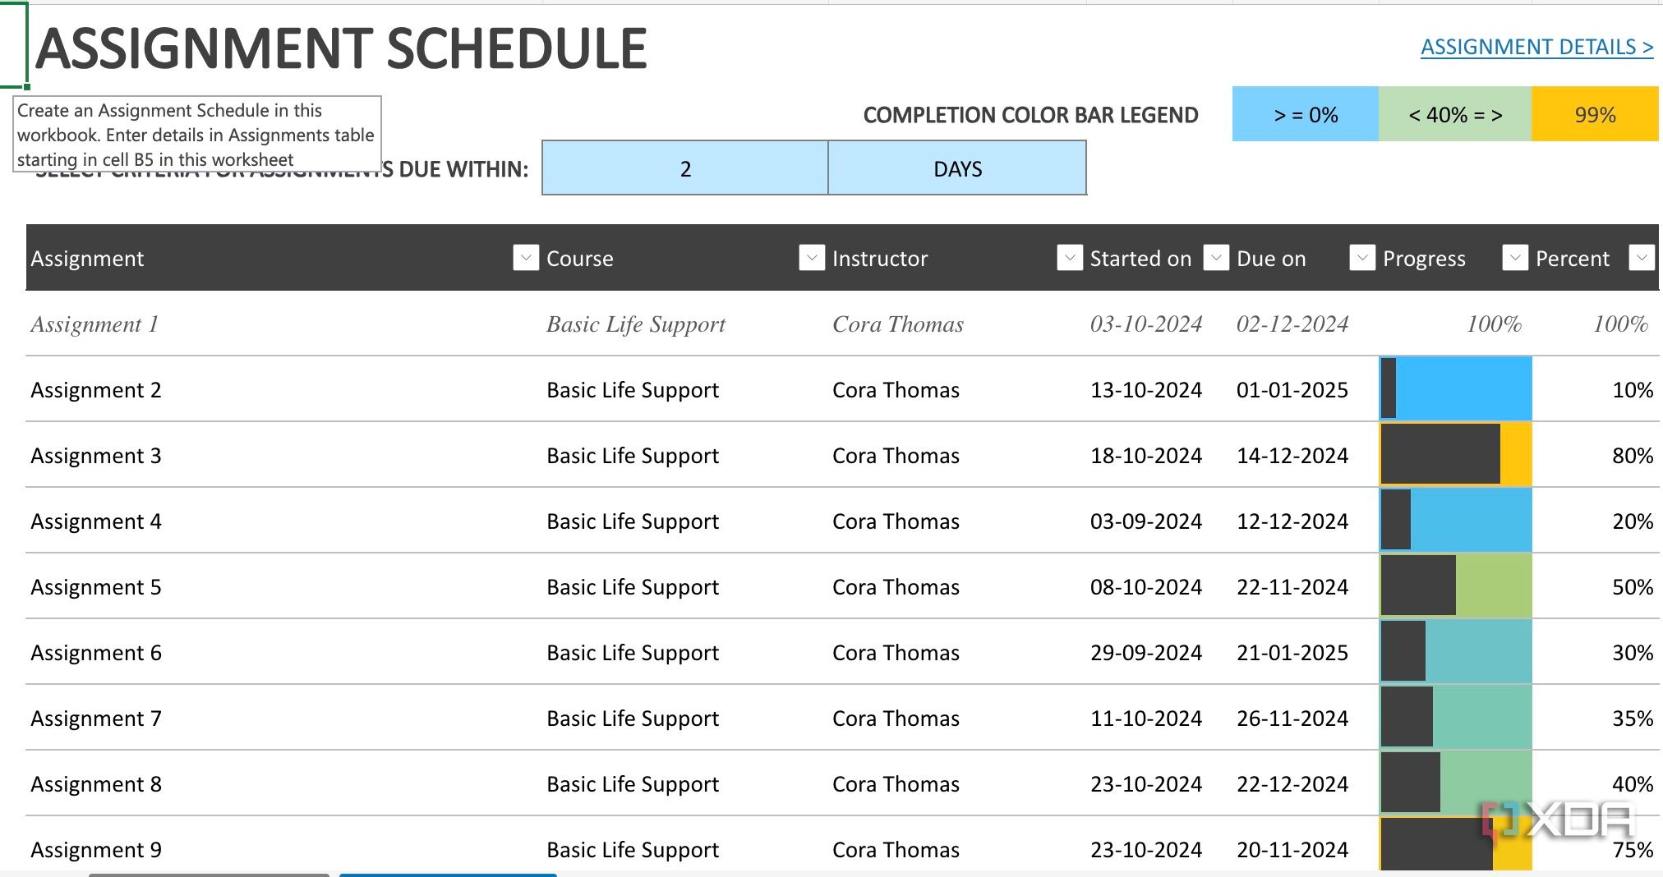Select Assignment 5 progress bar cell
This screenshot has height=877, width=1663.
tap(1455, 586)
